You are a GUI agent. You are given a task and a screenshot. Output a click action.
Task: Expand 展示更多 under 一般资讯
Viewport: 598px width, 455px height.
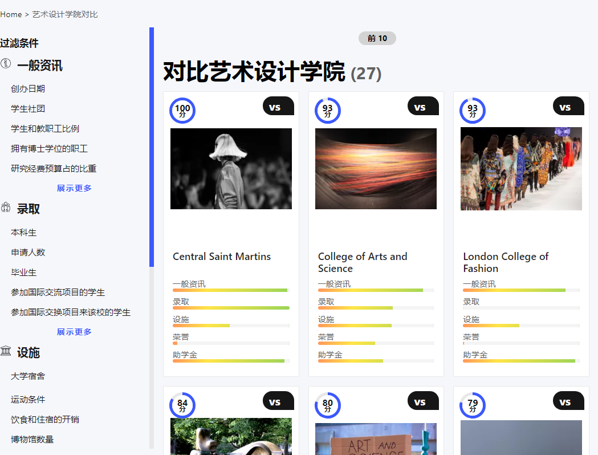[x=74, y=188]
